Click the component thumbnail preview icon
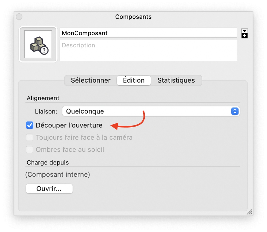Viewport: 267px width, 232px height. [38, 44]
